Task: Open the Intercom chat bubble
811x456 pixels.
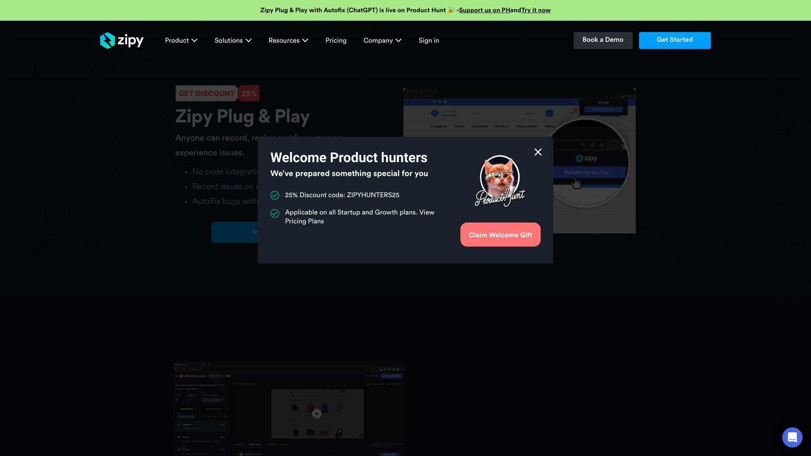Action: [x=792, y=437]
